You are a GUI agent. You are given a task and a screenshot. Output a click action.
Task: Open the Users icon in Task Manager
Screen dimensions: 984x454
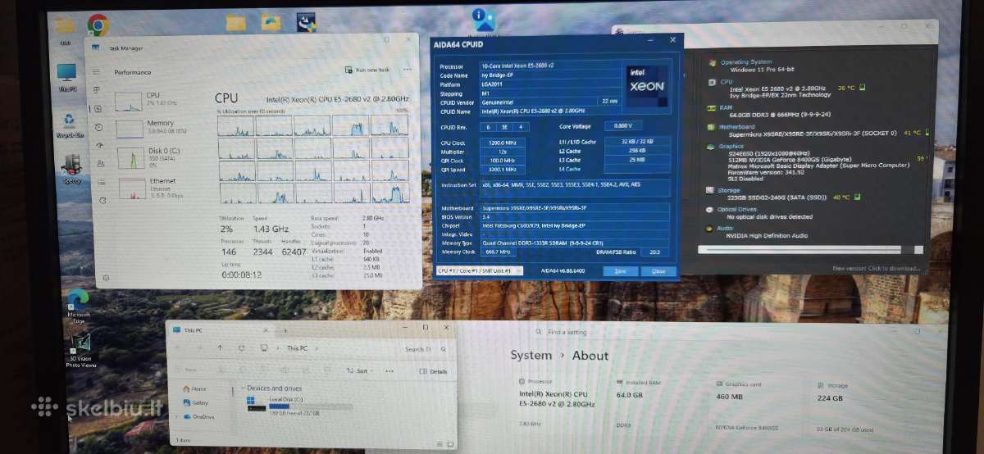coord(101,163)
